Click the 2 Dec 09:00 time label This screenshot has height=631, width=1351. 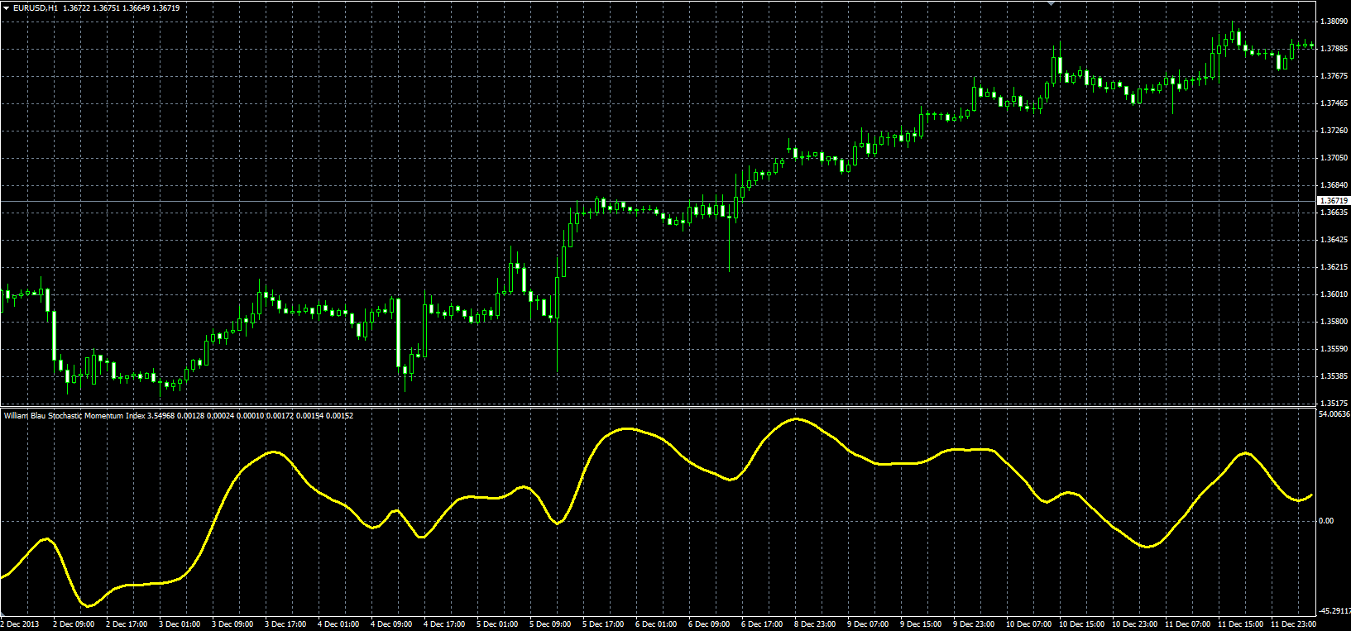[x=74, y=624]
